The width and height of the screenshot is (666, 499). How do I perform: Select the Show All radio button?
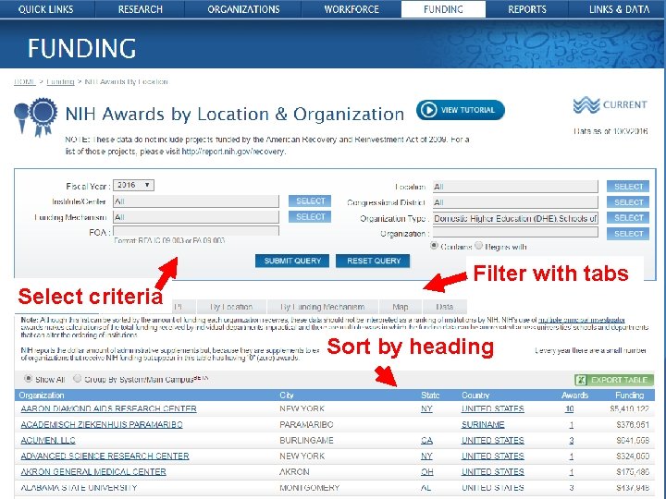[x=28, y=379]
